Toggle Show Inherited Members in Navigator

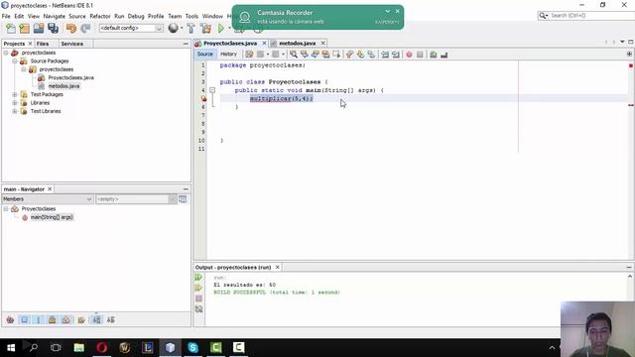coord(10,320)
